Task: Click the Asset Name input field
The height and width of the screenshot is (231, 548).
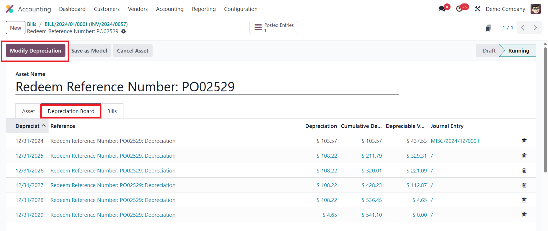Action: tap(207, 87)
